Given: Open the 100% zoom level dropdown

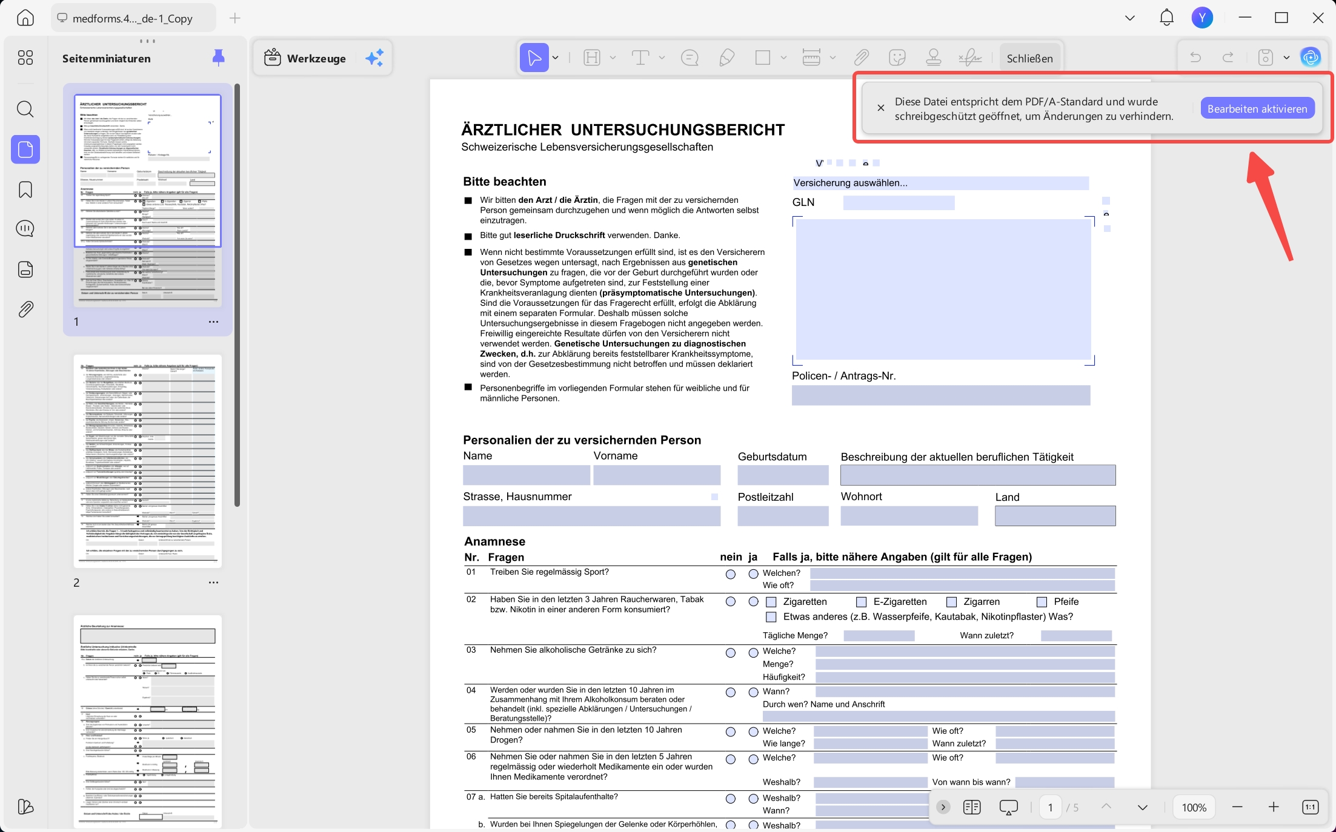Looking at the screenshot, I should (x=1194, y=807).
